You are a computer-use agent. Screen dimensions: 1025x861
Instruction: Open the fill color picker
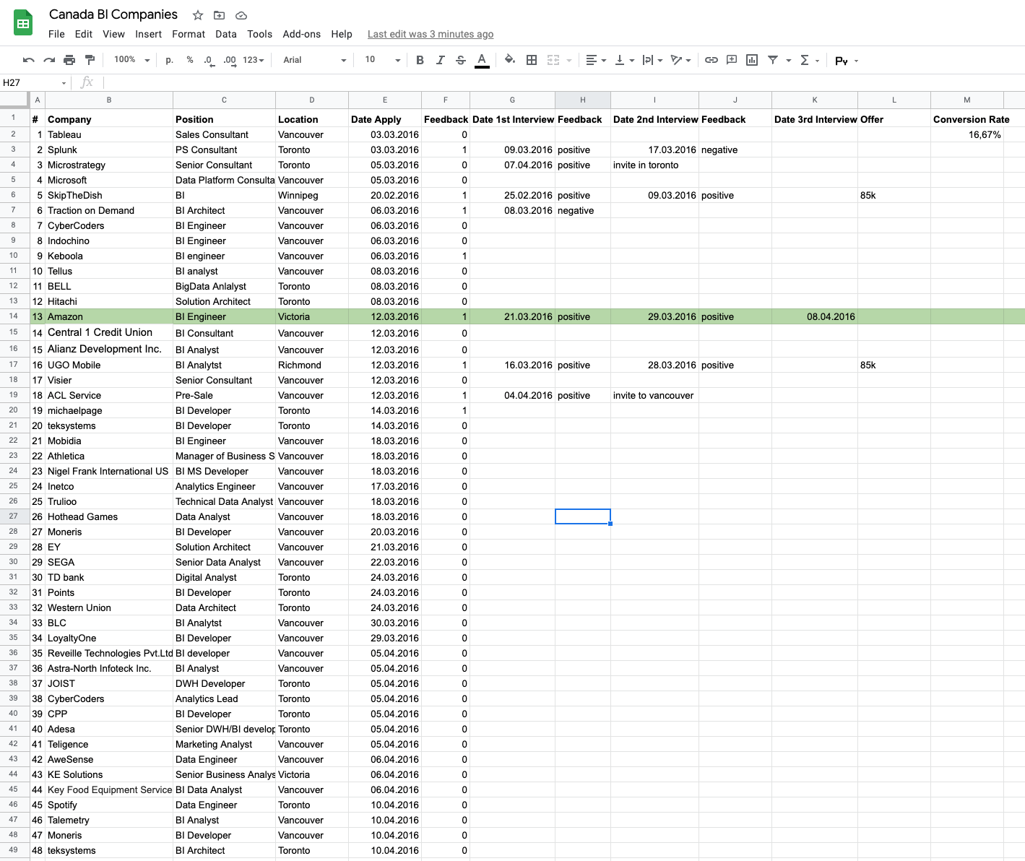pyautogui.click(x=510, y=60)
